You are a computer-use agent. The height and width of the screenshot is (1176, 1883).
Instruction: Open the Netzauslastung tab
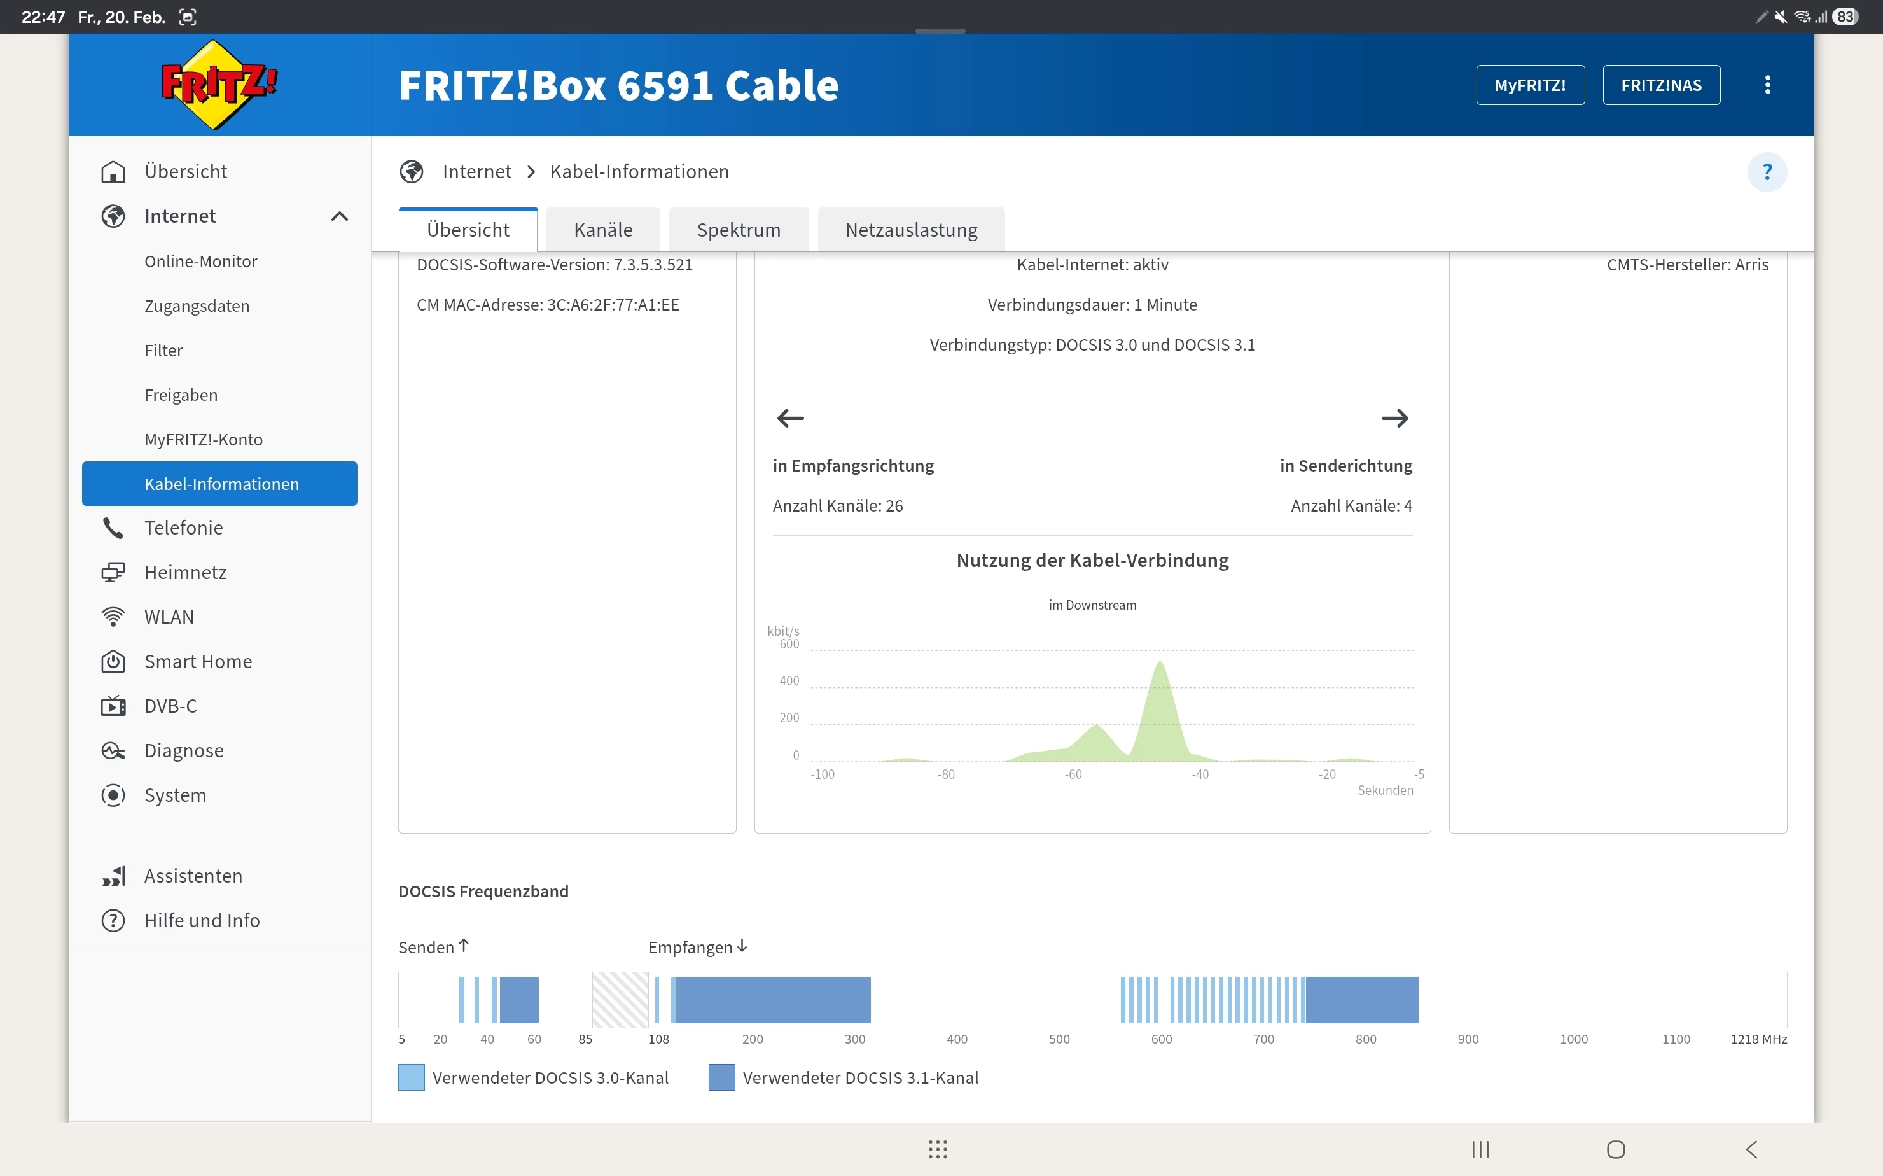[910, 230]
